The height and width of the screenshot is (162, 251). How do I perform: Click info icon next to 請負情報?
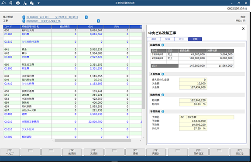[163, 45]
